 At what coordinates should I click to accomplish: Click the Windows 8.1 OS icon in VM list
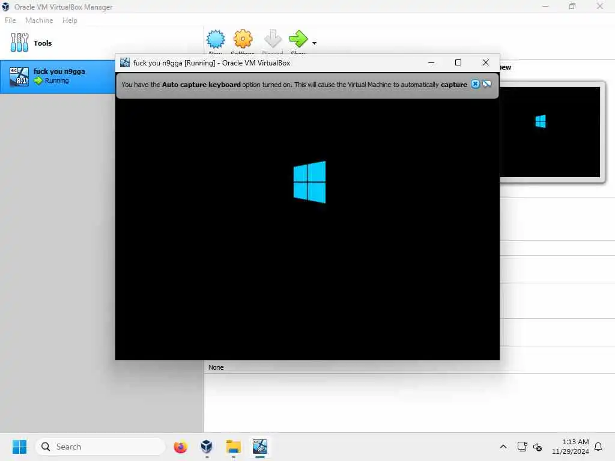[19, 76]
